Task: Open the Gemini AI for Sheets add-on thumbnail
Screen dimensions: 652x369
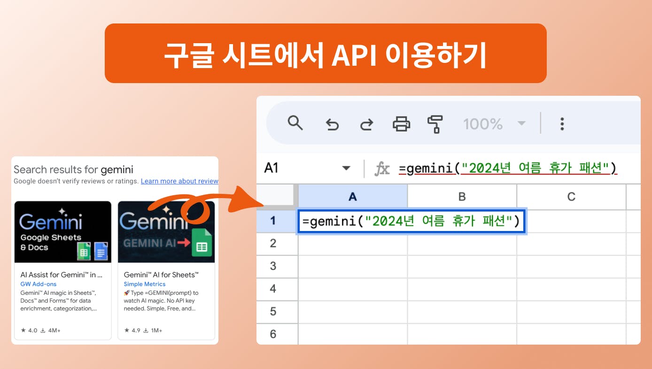Action: coord(166,232)
